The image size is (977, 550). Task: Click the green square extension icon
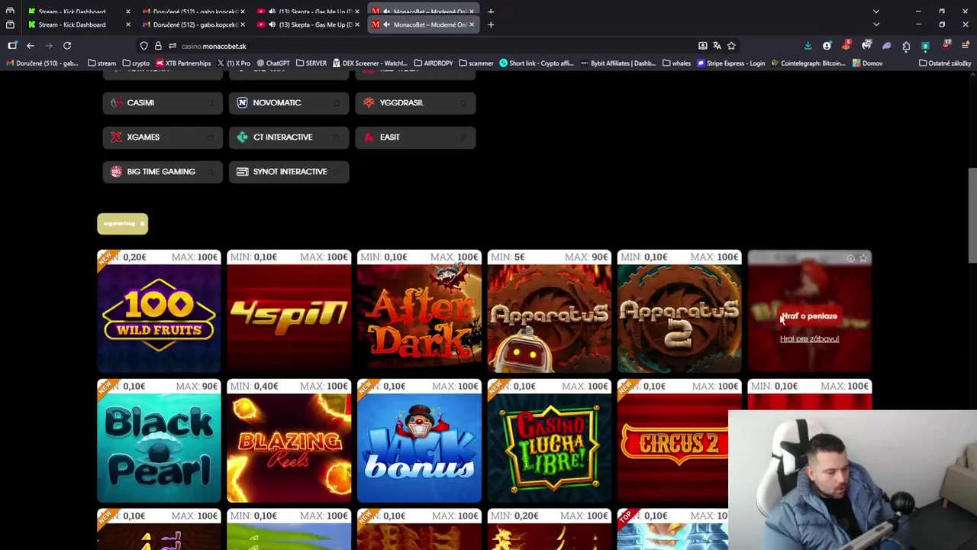click(925, 46)
